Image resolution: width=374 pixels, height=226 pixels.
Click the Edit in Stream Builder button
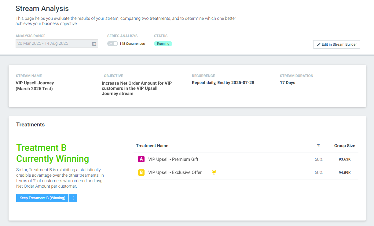click(336, 44)
